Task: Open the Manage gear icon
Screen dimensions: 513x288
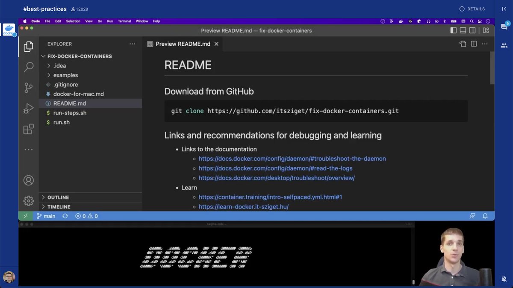Action: pyautogui.click(x=29, y=200)
